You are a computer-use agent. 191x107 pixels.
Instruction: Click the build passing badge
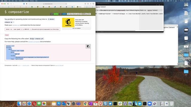(54, 14)
